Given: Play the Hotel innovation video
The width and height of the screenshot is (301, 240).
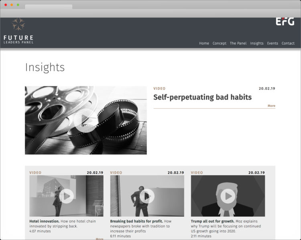Looking at the screenshot, I should point(66,196).
